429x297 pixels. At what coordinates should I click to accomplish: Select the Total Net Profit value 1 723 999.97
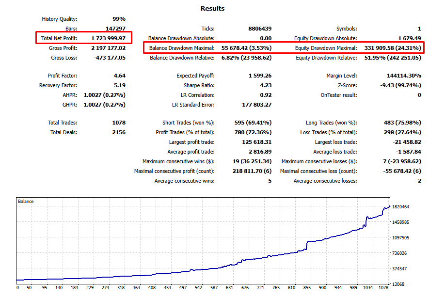coord(109,38)
